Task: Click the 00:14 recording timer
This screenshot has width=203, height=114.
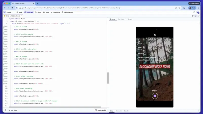Action: click(155, 91)
